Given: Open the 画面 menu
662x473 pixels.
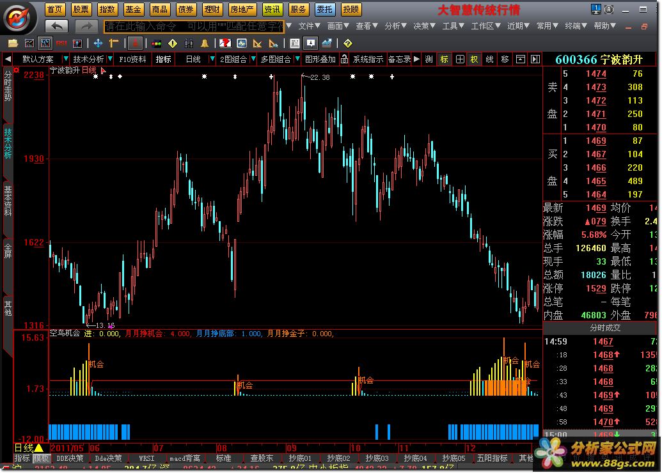Looking at the screenshot, I should pos(338,26).
